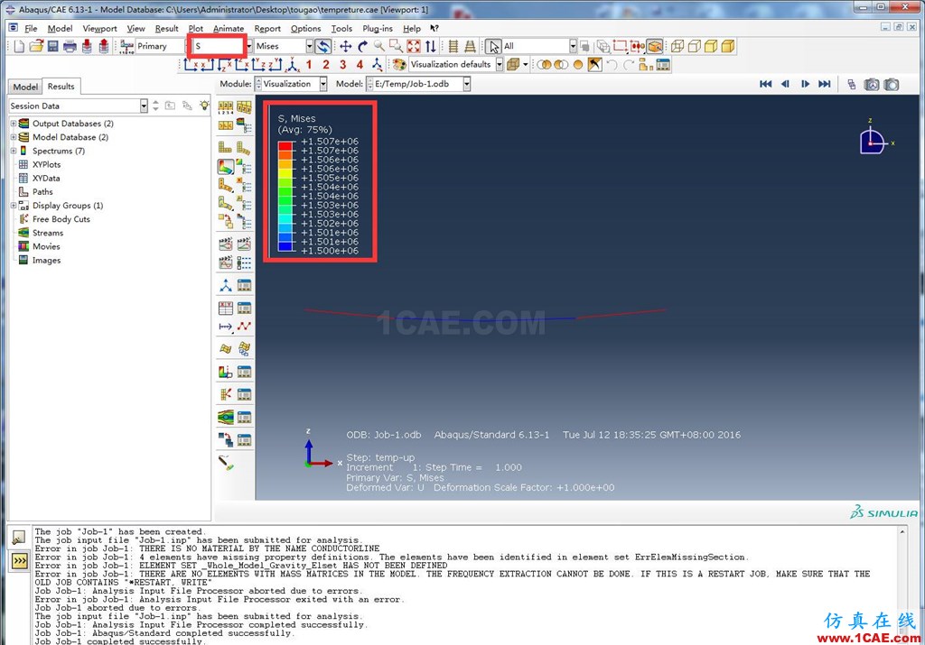Open the Result menu
Screen dimensions: 925x645
[166, 28]
